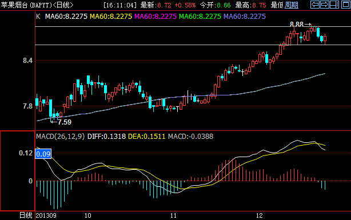Click the DIFF:0.1318 value

click(106, 137)
